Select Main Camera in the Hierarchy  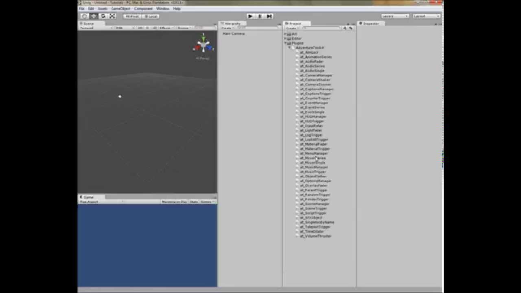click(234, 34)
